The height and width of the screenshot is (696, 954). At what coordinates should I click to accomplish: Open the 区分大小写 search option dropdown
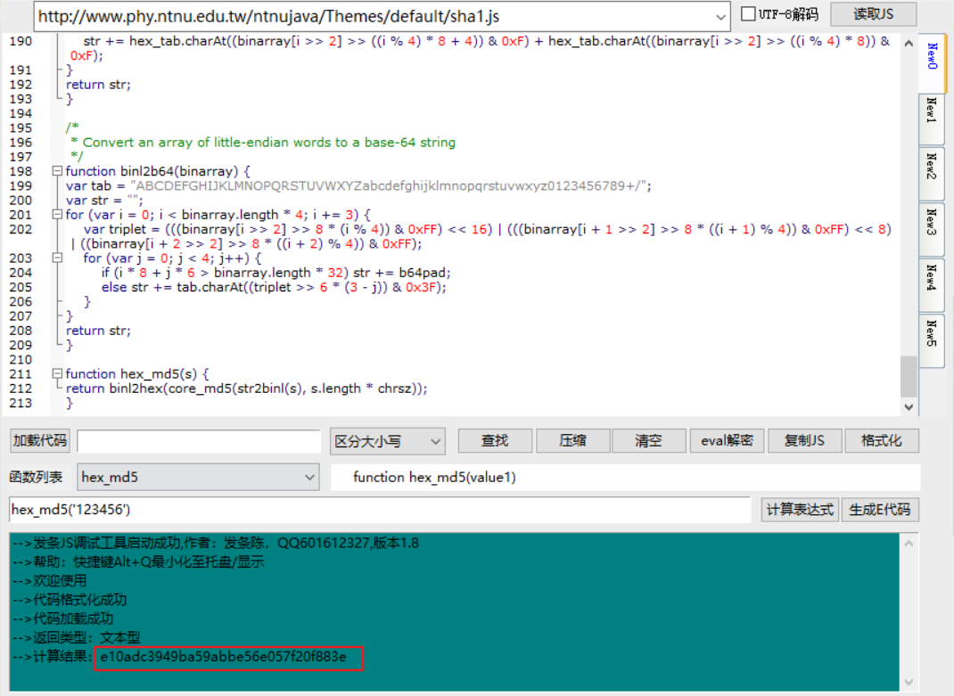point(387,440)
